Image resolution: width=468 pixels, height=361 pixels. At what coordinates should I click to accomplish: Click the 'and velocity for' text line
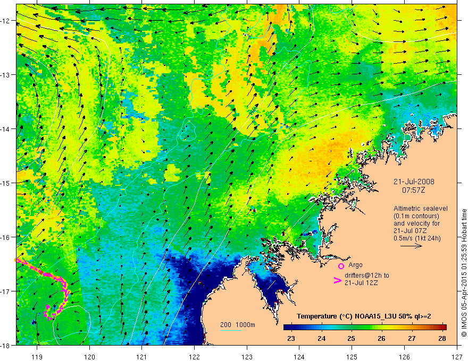coord(416,224)
